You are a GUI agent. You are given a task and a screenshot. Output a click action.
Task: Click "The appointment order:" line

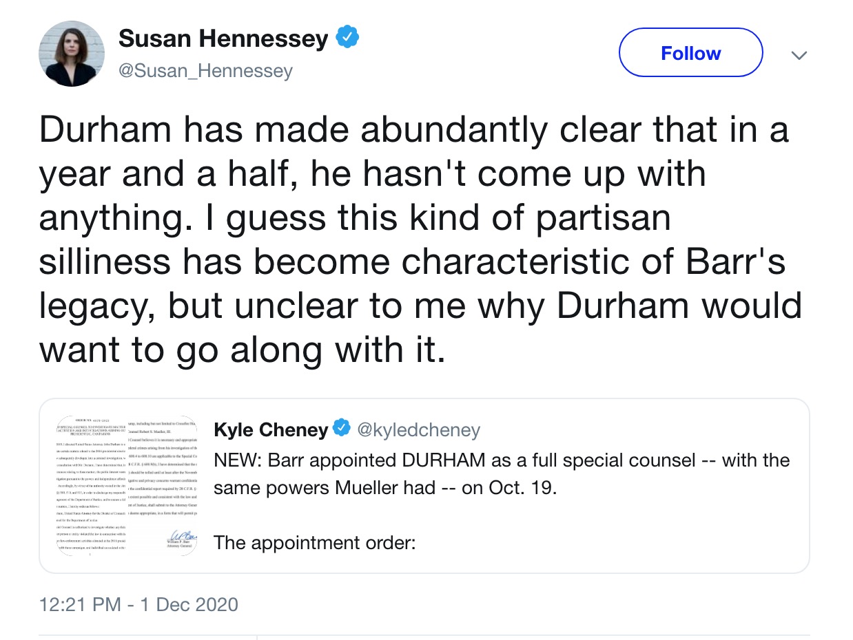[x=315, y=542]
